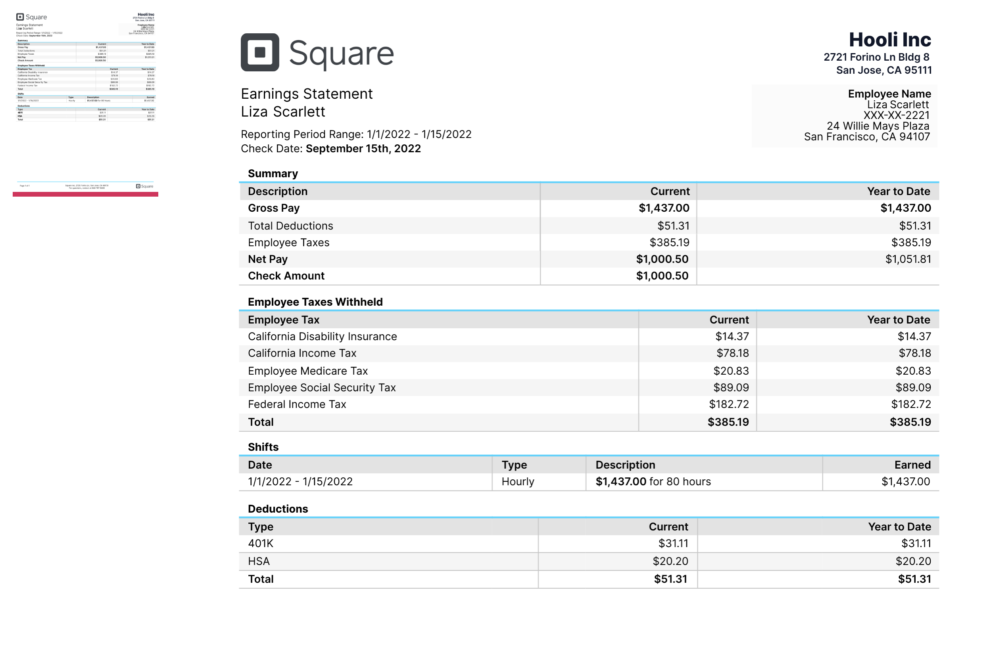The height and width of the screenshot is (670, 991).
Task: Click the Net Pay current value '$1,000.50'
Action: [x=662, y=259]
